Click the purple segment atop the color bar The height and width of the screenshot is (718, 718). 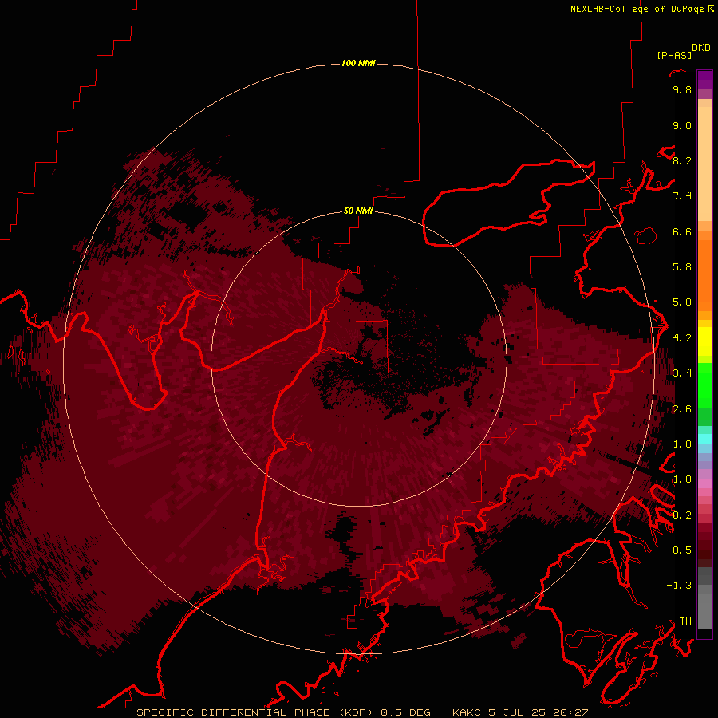[704, 80]
